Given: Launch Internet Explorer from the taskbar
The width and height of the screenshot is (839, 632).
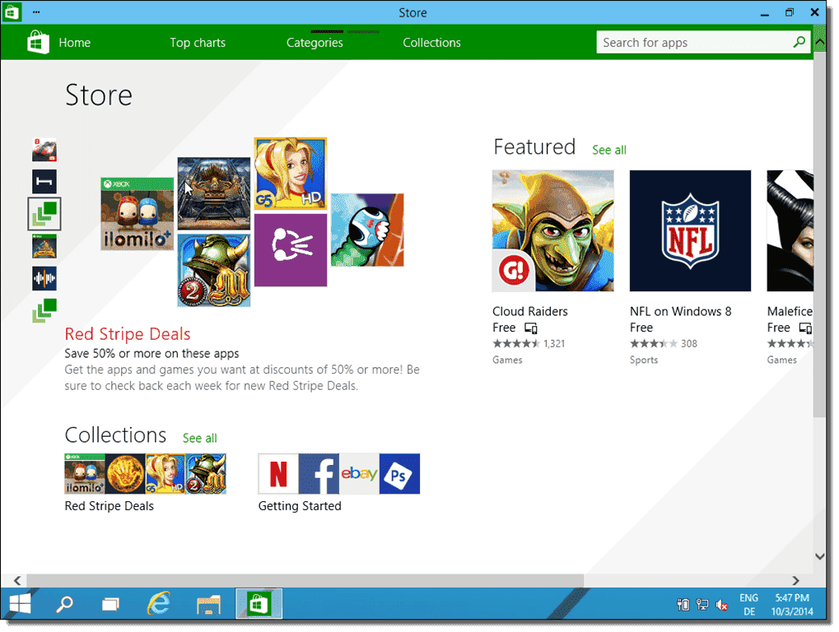Looking at the screenshot, I should 158,603.
